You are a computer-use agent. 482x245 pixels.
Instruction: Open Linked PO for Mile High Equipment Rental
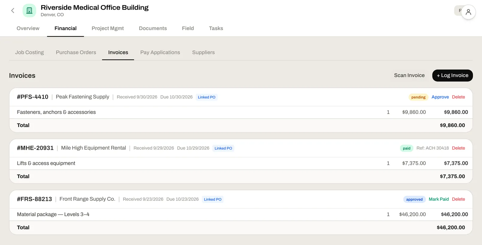[x=223, y=148]
